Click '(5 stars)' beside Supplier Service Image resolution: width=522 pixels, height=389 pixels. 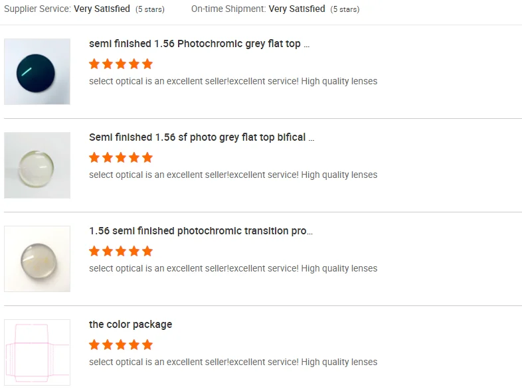[x=150, y=10]
